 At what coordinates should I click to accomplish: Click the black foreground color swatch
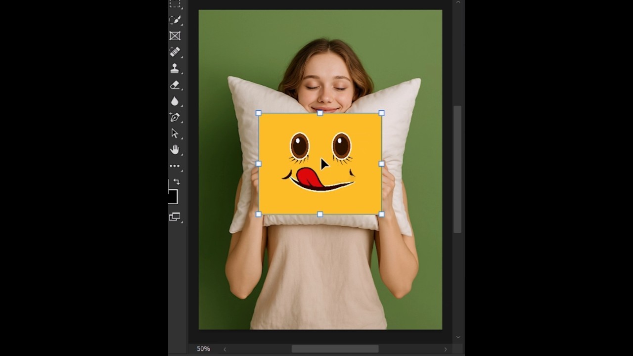[x=173, y=197]
